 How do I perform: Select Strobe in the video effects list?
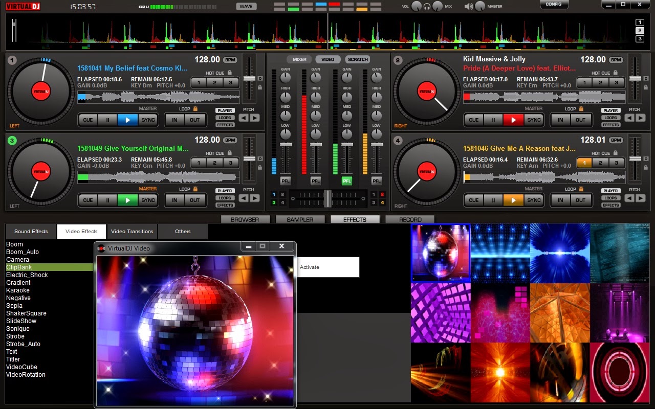[x=15, y=336]
